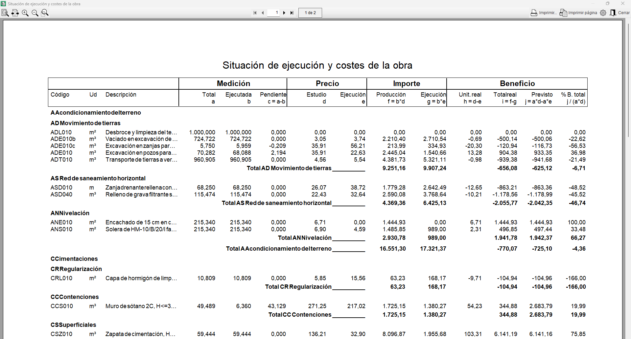
Task: Open the preview settings gear
Action: (603, 13)
